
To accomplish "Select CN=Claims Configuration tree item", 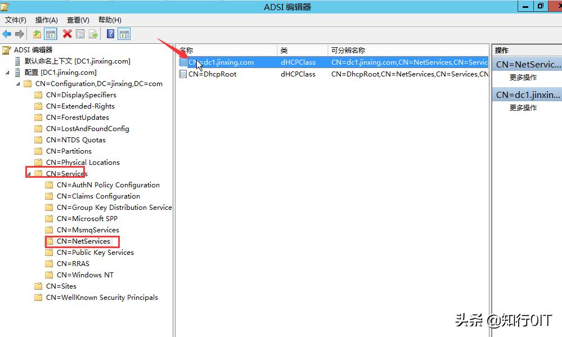I will (x=98, y=196).
